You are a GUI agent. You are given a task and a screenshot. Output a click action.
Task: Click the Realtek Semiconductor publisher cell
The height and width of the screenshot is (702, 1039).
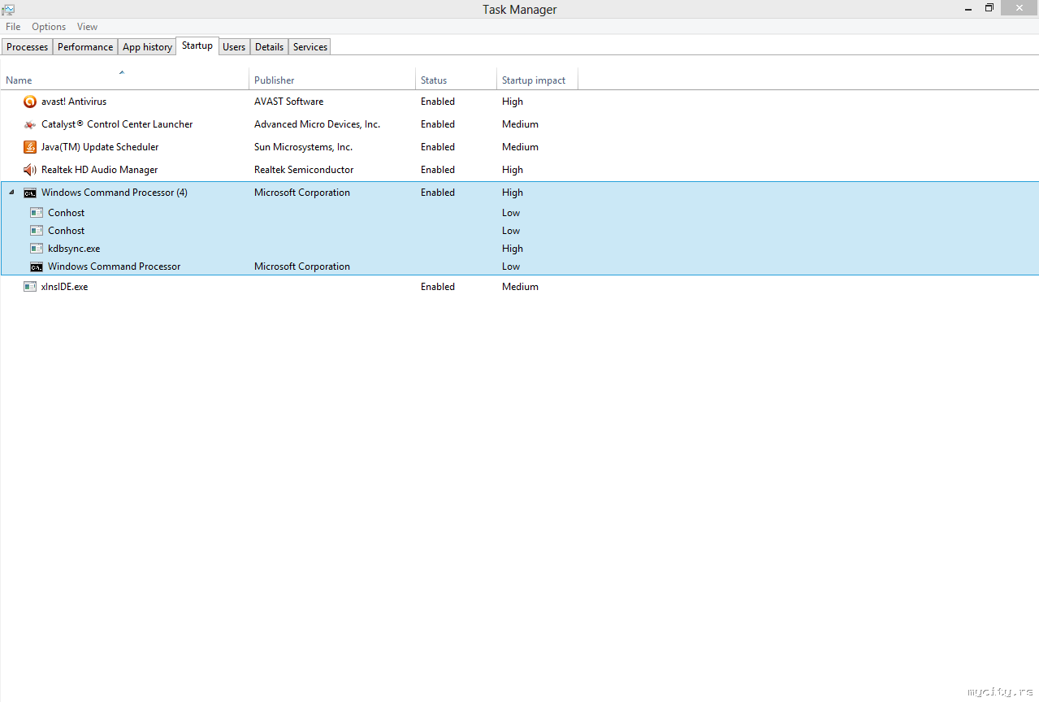click(304, 170)
